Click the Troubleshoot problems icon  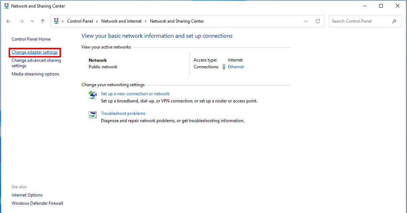click(x=93, y=115)
